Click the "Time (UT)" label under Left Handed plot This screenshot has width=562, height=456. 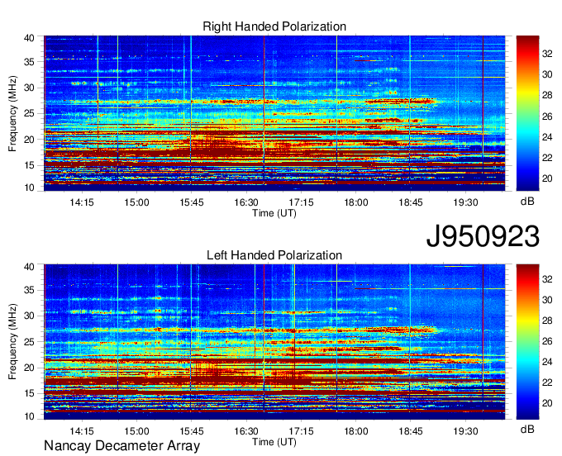pos(274,442)
